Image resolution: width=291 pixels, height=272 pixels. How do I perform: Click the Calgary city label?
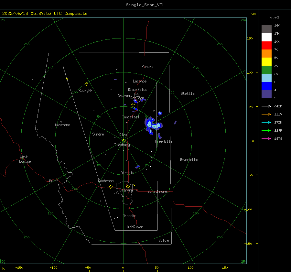[126, 190]
